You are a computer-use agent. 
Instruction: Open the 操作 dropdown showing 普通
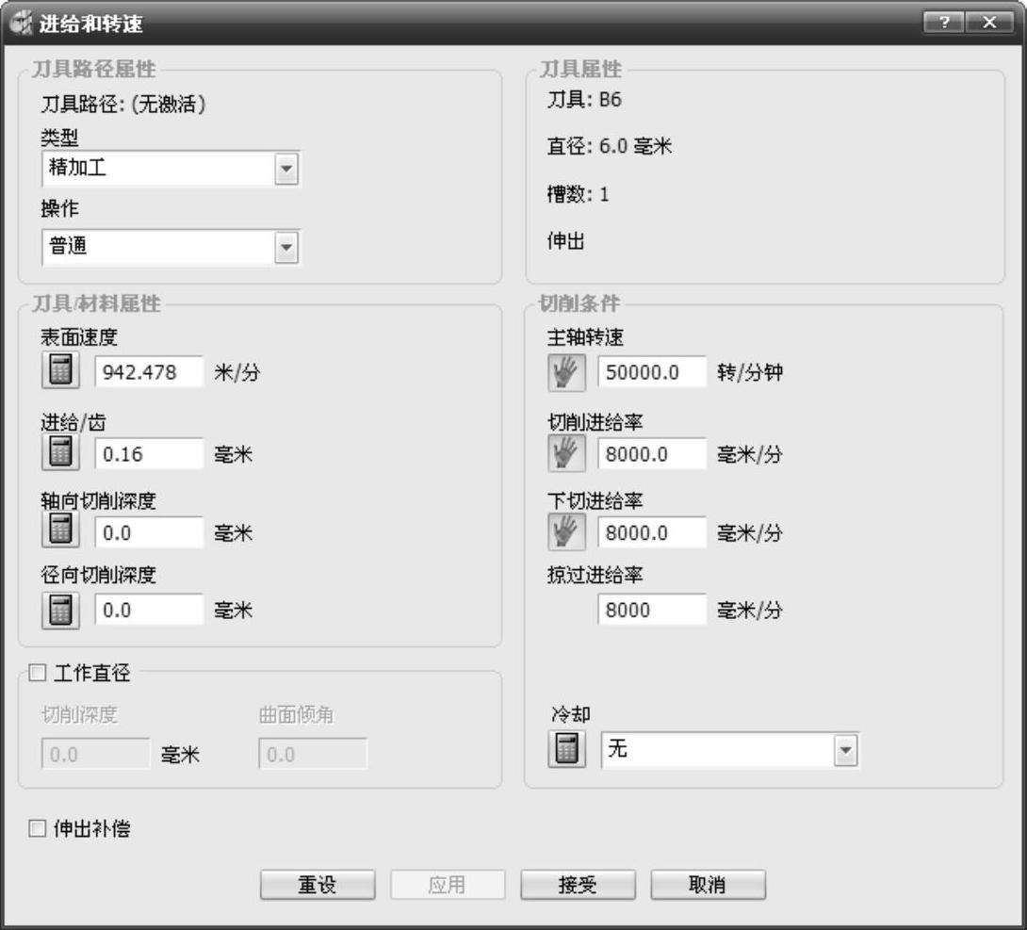171,247
